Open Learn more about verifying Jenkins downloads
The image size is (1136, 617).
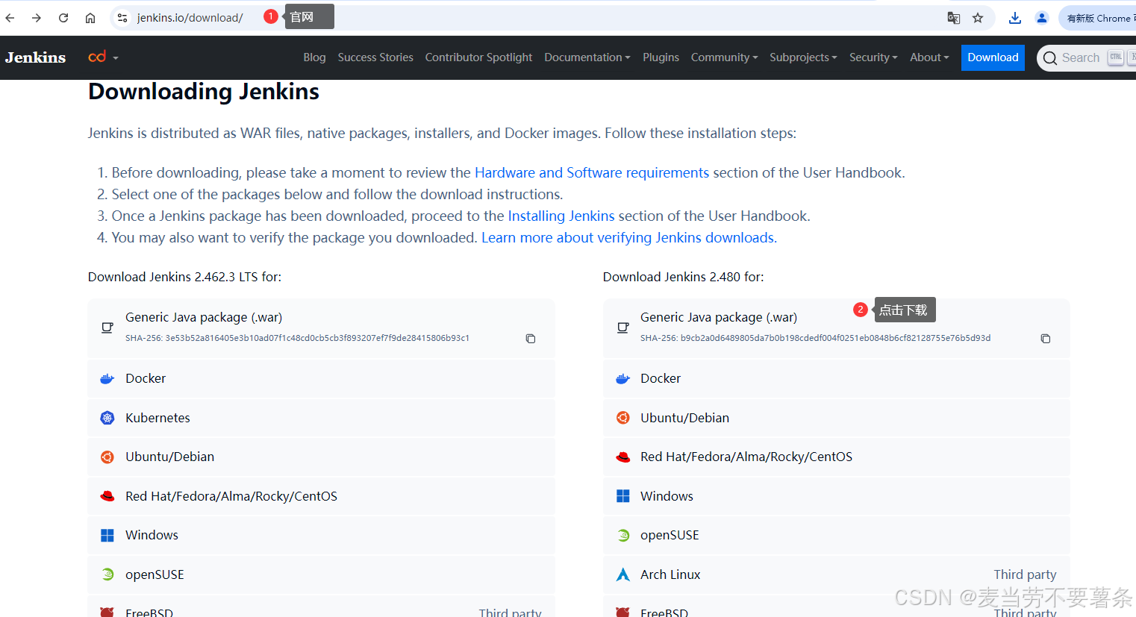(628, 237)
